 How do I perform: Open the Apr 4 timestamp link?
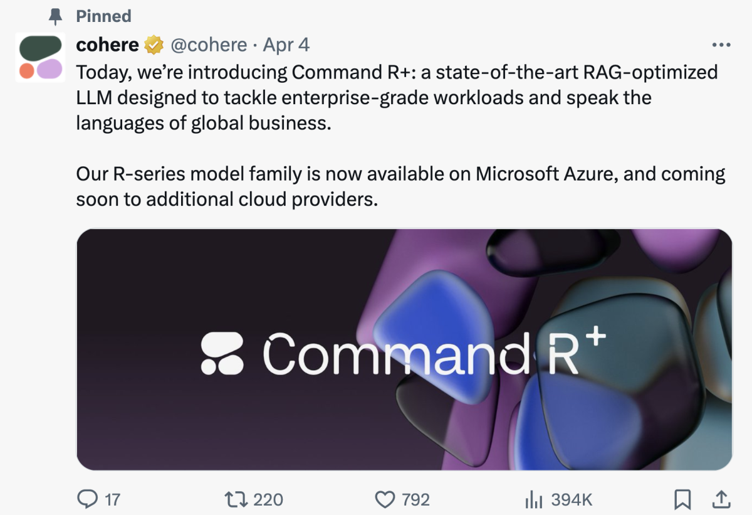pyautogui.click(x=286, y=45)
